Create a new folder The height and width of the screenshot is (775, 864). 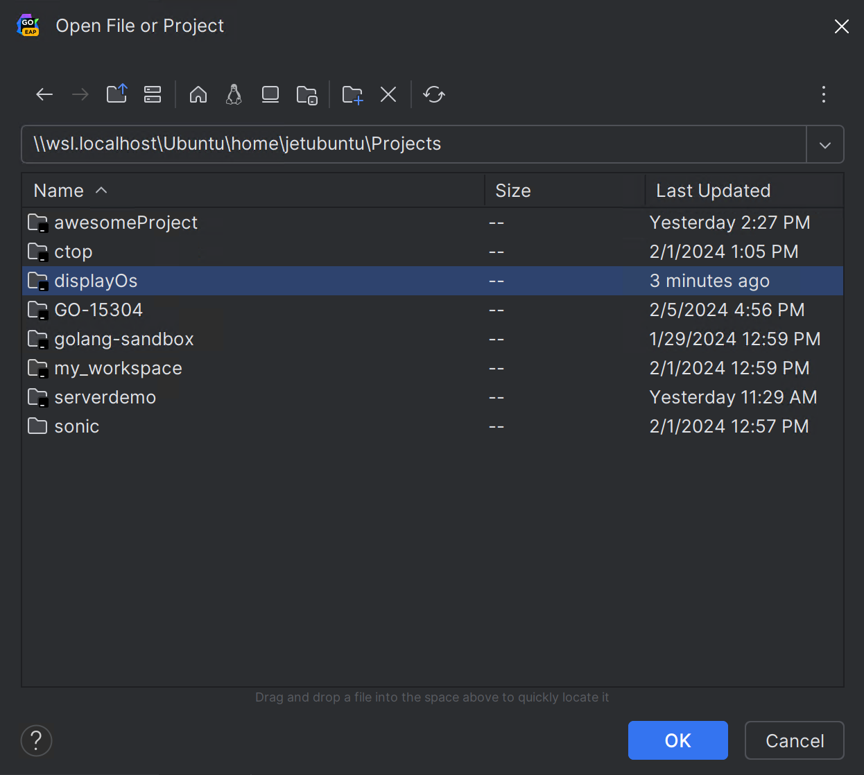352,94
